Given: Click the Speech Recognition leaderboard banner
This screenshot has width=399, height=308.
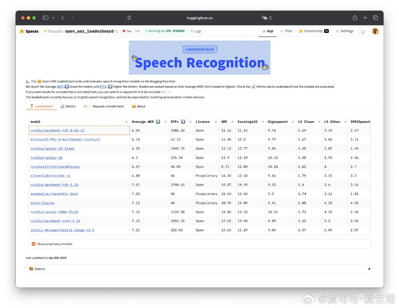Looking at the screenshot, I should click(199, 58).
